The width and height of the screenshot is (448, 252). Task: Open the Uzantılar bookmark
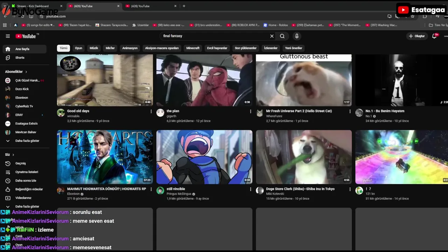coord(140,25)
